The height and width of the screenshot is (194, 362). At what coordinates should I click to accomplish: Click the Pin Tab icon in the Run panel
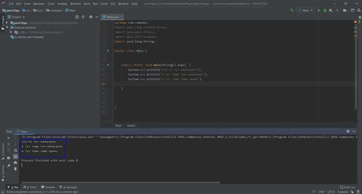(x=9, y=166)
